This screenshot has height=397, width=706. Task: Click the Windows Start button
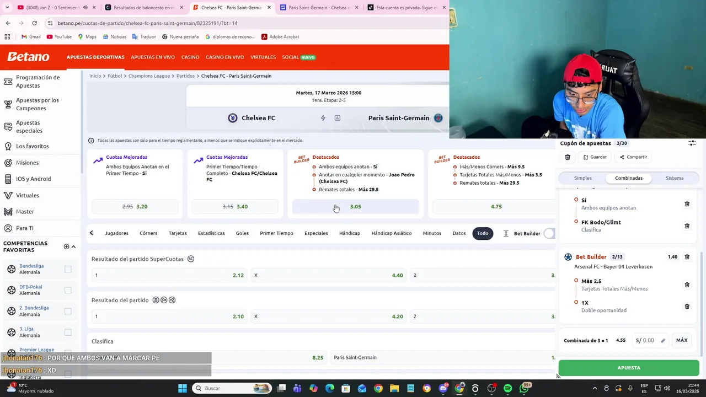tap(183, 388)
